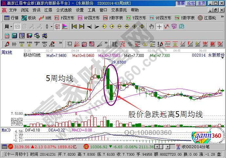Select the angle line tool

tap(100, 44)
